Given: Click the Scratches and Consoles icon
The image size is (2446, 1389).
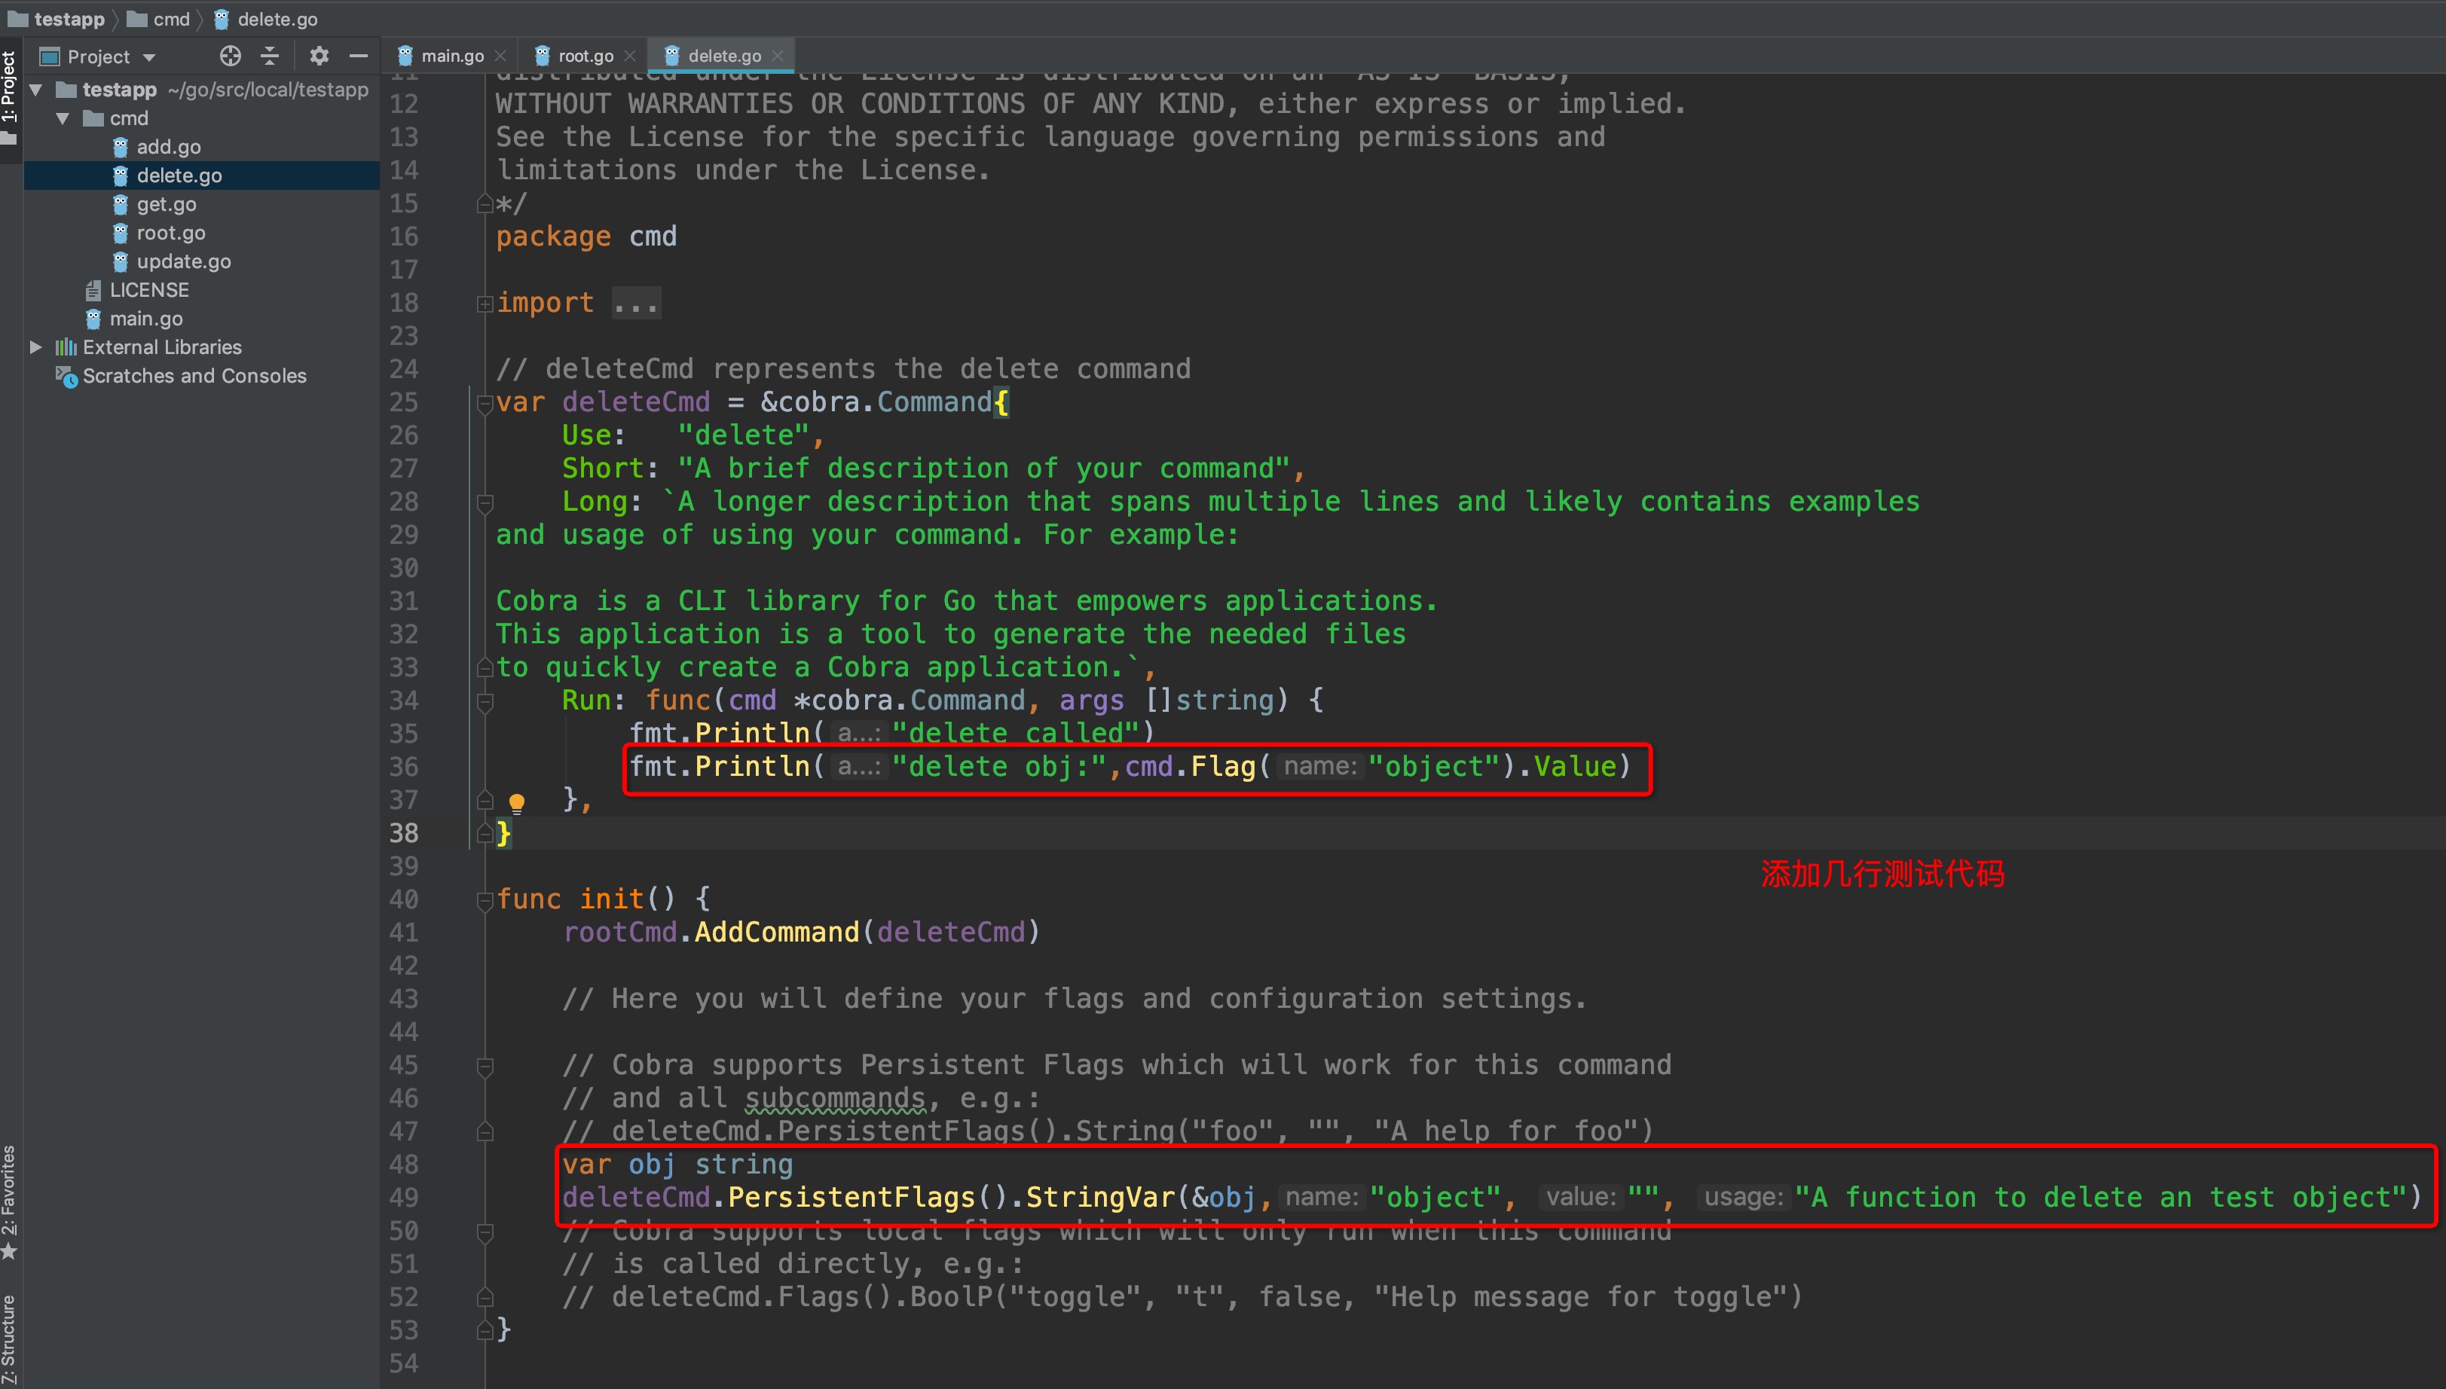Looking at the screenshot, I should (x=66, y=376).
